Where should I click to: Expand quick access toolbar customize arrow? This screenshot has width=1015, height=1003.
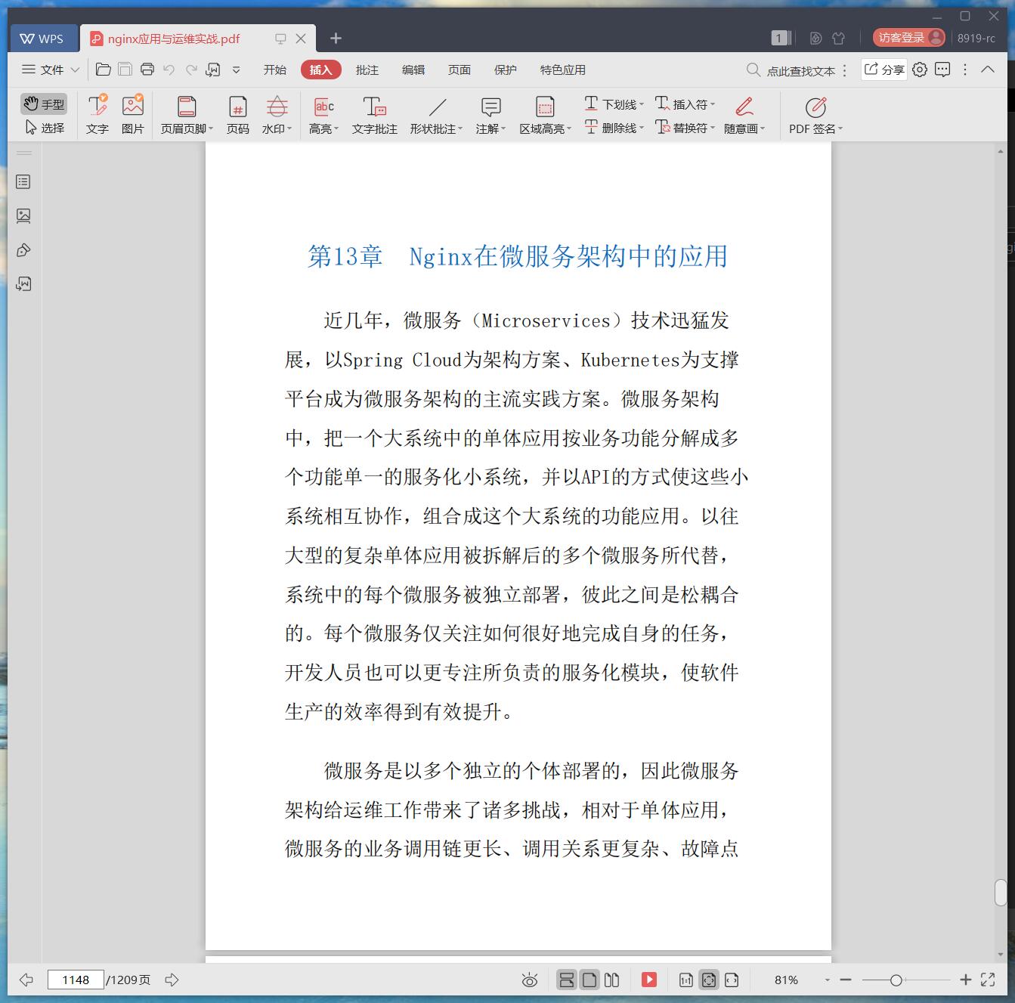(x=236, y=70)
